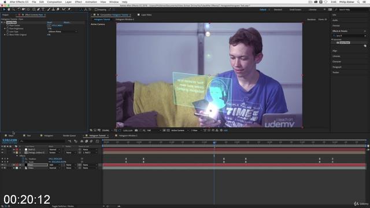370x208 pixels.
Task: Open the Character panel on right
Action: [336, 62]
